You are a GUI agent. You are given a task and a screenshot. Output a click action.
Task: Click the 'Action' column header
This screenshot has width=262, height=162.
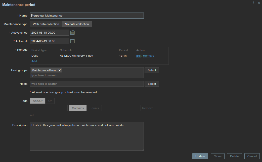point(140,50)
